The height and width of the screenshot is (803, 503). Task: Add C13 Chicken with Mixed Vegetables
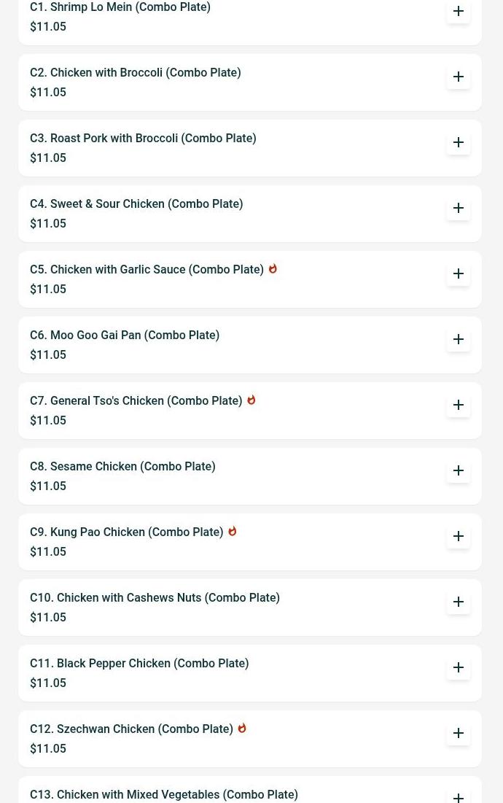[459, 796]
